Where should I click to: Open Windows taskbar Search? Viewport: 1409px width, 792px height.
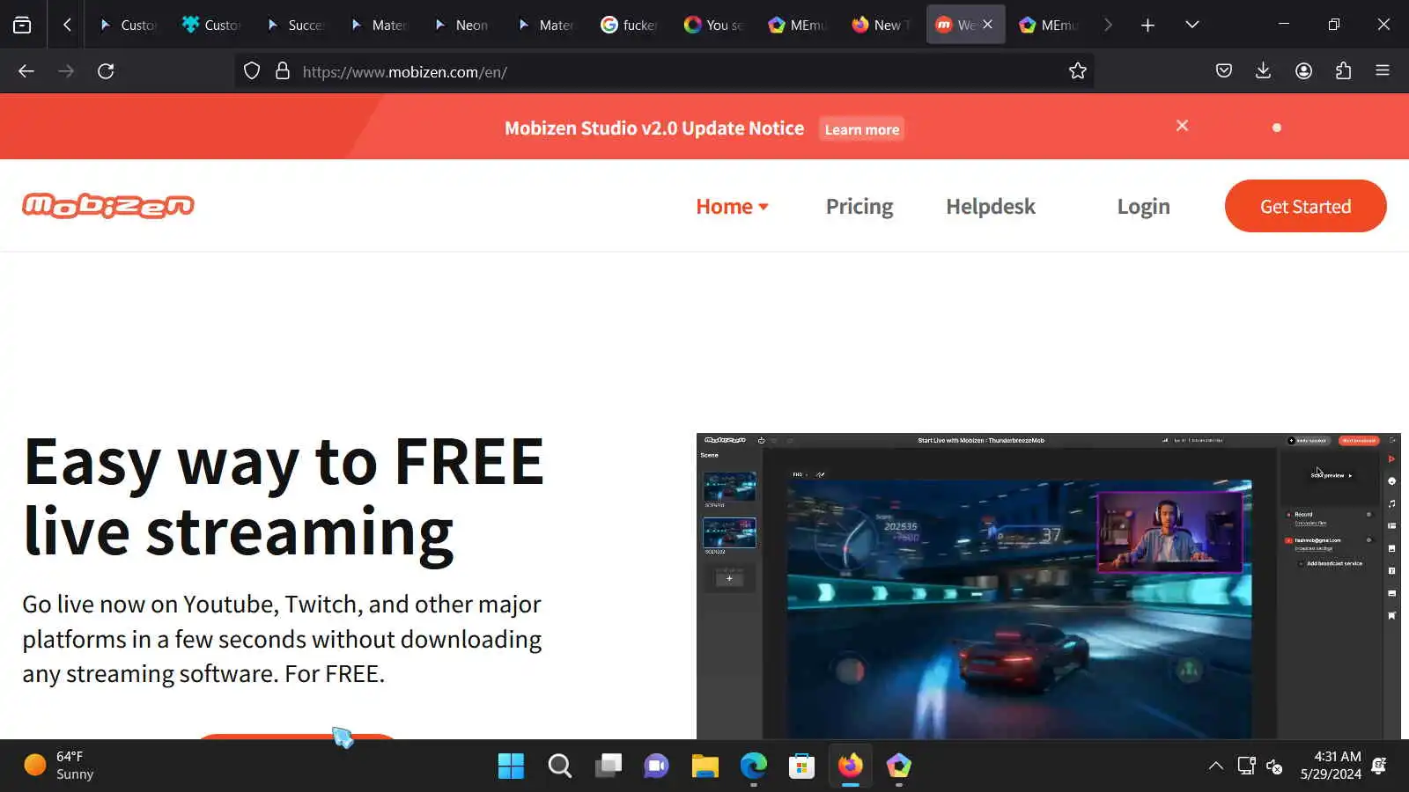pos(560,766)
